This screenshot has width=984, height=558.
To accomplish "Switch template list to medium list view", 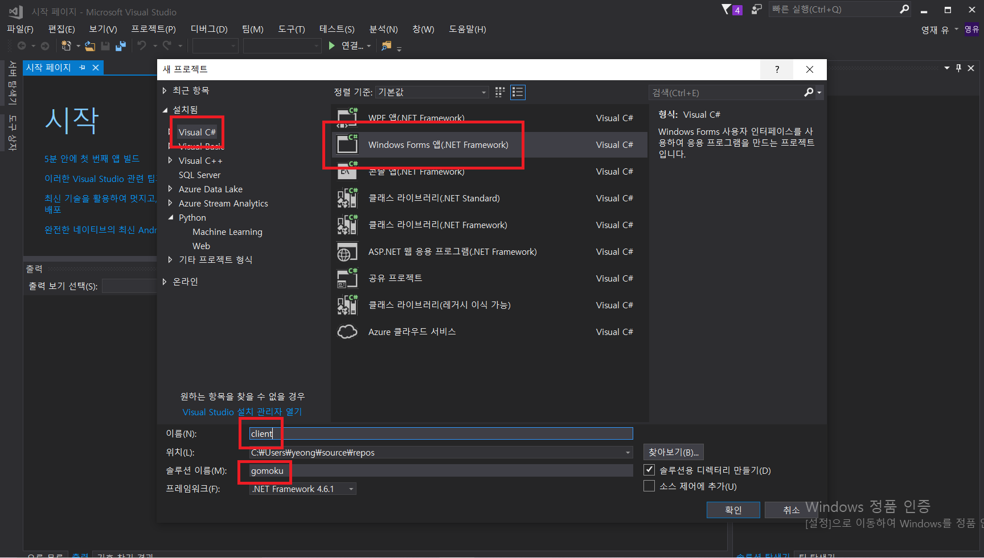I will (x=518, y=92).
